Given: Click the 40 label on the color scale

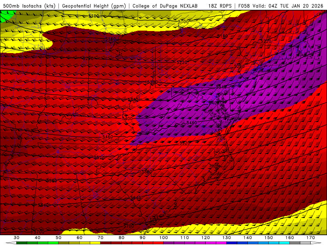Looking at the screenshot, I should coord(37,238).
